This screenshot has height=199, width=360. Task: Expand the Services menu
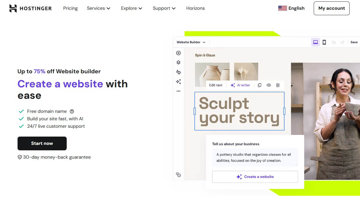point(99,8)
